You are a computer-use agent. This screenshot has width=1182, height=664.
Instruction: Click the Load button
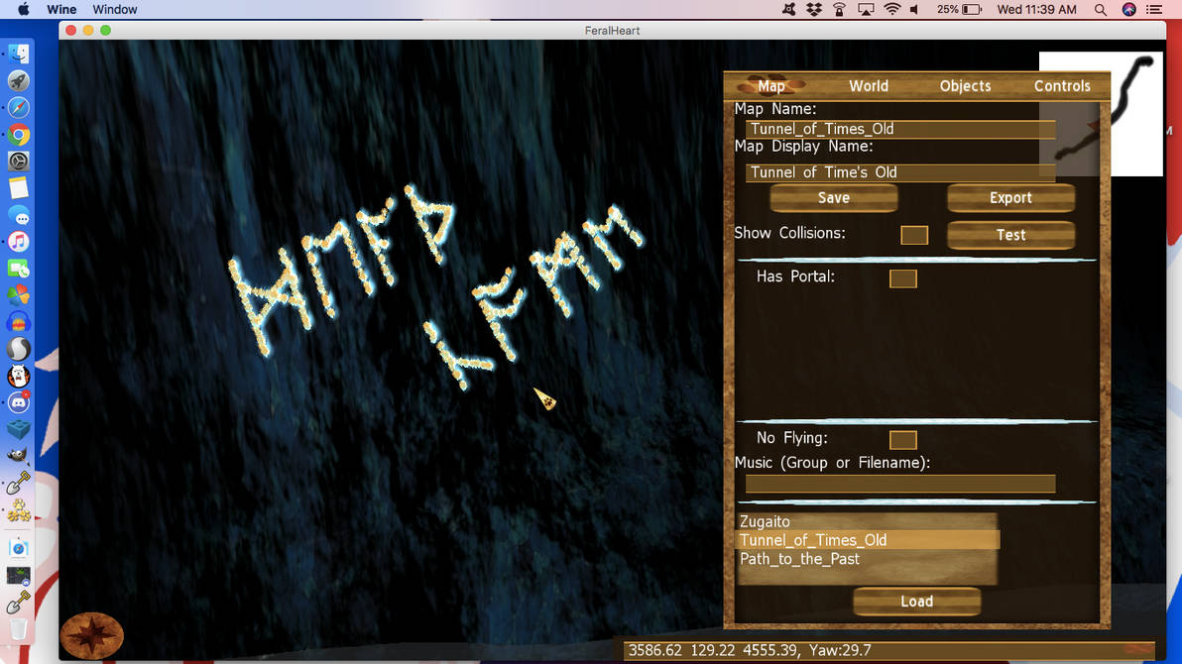pos(916,602)
